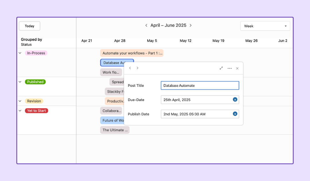The width and height of the screenshot is (310, 181).
Task: Collapse the In-Process status group
Action: point(20,53)
